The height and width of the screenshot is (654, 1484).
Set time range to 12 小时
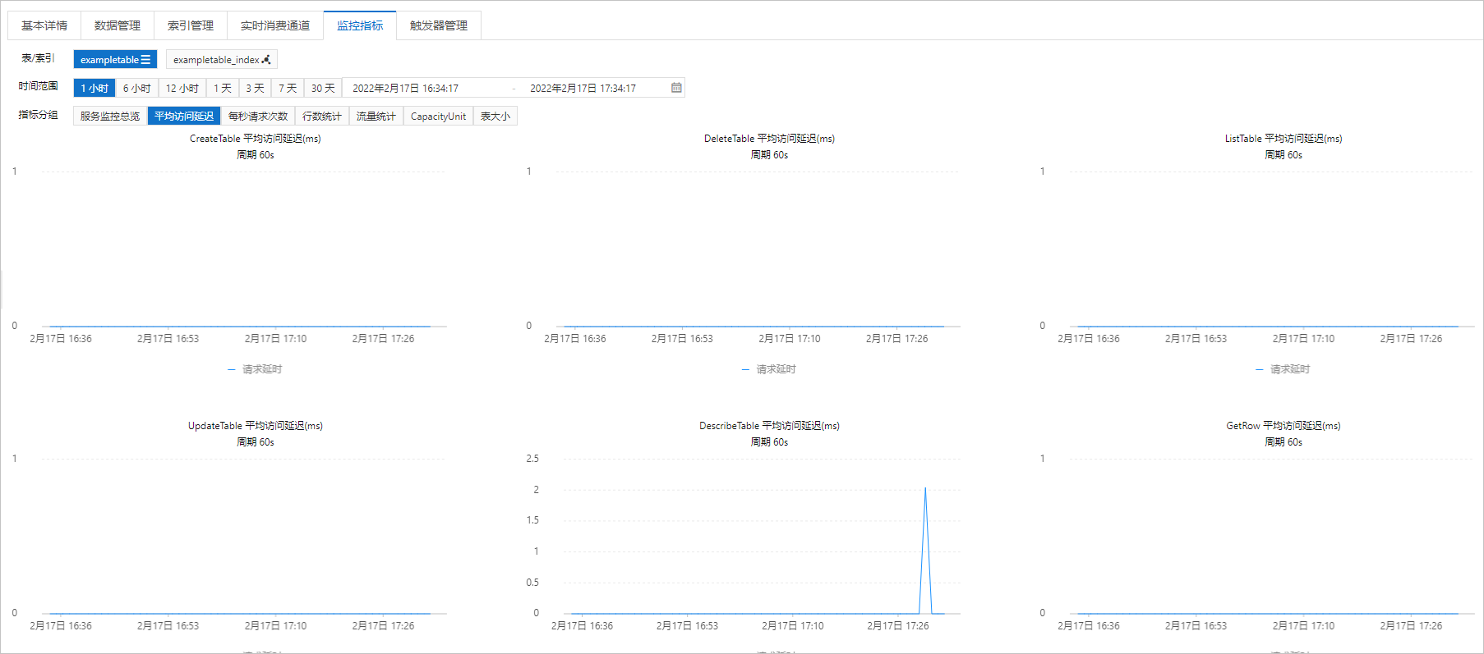point(182,88)
